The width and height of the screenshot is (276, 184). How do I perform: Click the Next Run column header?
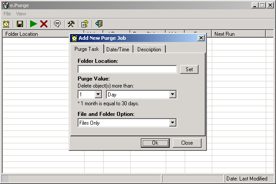pos(238,34)
